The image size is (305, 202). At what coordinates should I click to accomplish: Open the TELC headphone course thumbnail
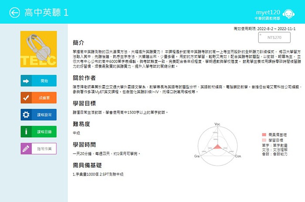tap(39, 49)
